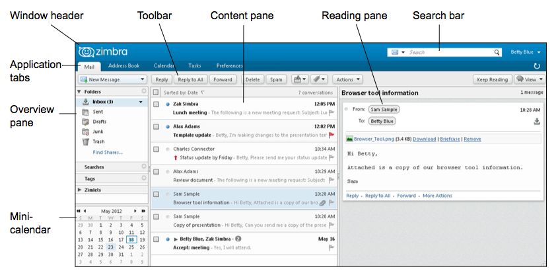Click the flag on Status update message
Screen dimensions: 558x279
pyautogui.click(x=331, y=157)
